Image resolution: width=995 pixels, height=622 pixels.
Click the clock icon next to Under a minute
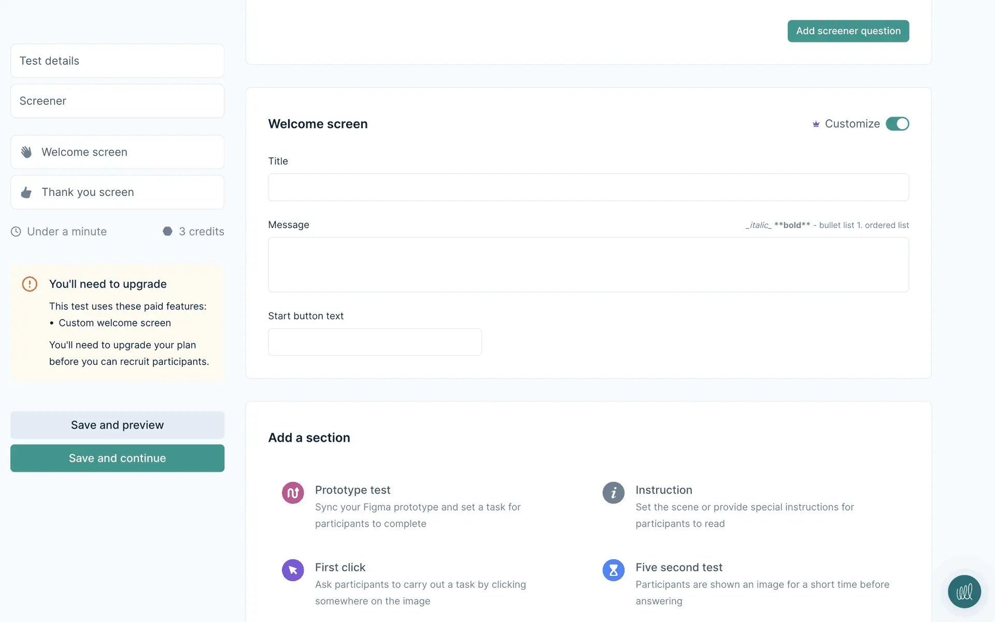pos(16,232)
